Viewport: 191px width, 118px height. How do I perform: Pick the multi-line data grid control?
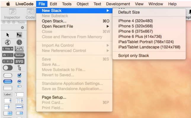pos(19,107)
